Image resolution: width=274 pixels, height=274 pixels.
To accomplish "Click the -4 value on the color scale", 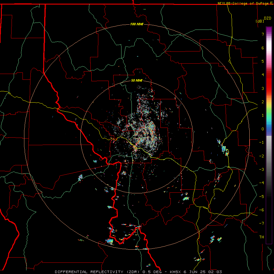I will click(x=262, y=183).
